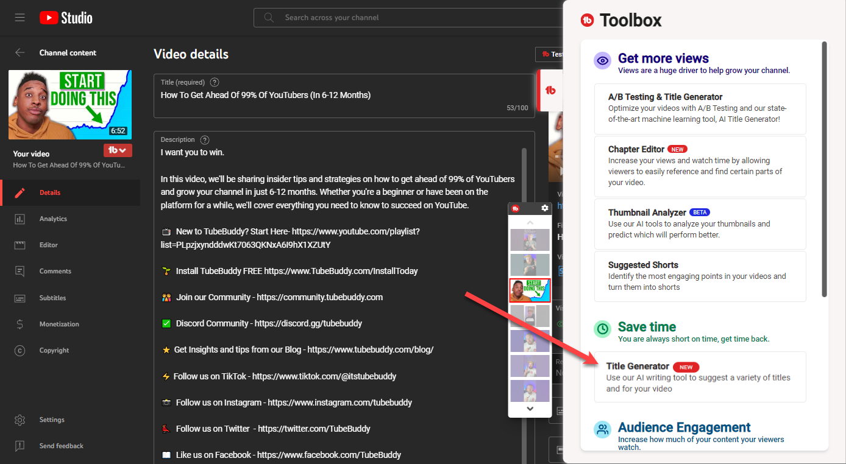Open the Thumbnail Analyzer tool card
846x464 pixels.
tap(699, 223)
